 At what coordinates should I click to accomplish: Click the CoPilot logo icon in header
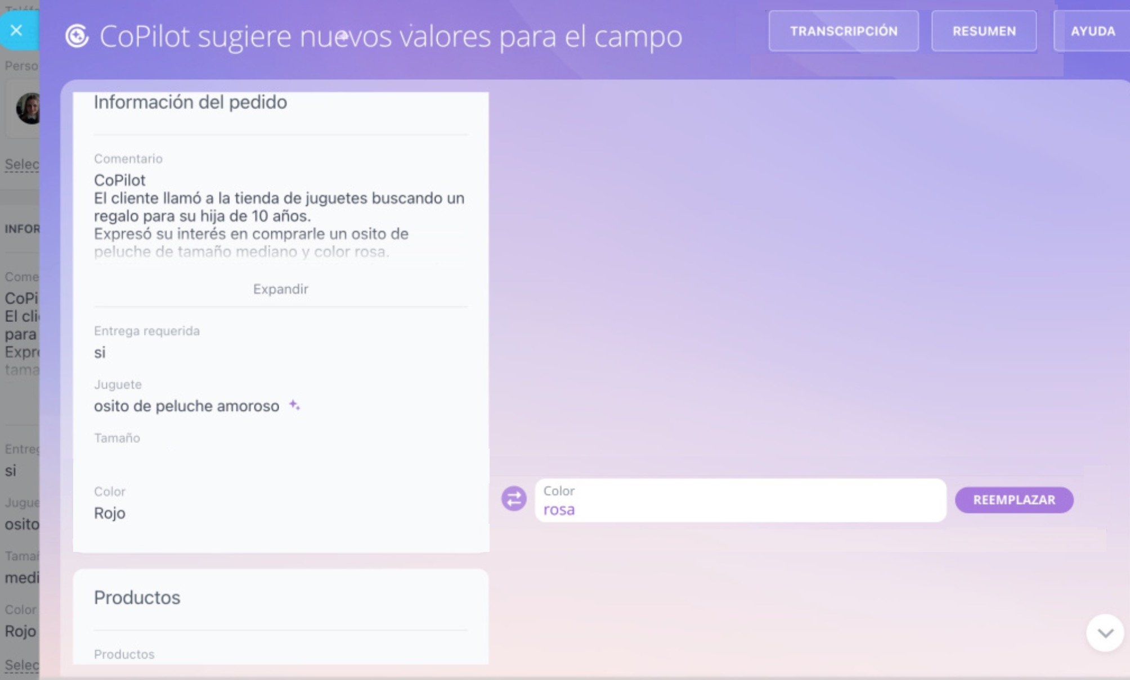tap(77, 36)
